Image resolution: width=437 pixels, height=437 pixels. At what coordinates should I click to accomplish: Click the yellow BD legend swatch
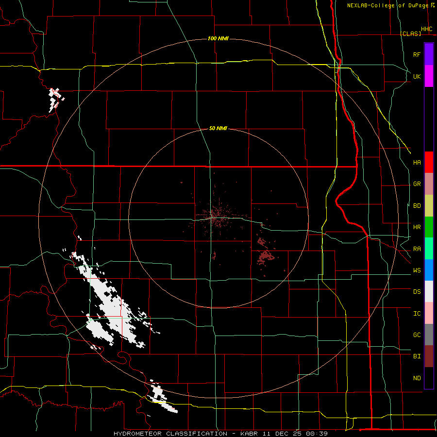[x=429, y=206]
